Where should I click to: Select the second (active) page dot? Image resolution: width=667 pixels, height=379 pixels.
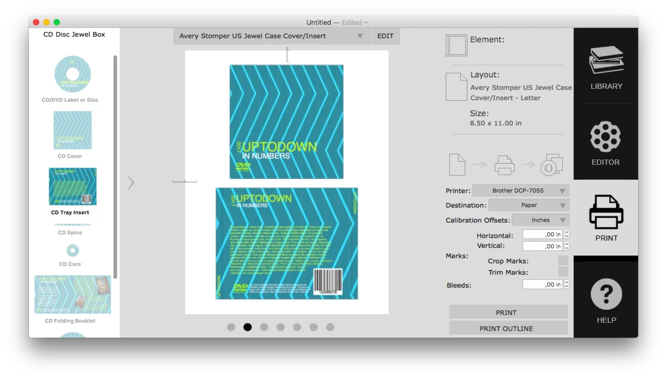[248, 327]
